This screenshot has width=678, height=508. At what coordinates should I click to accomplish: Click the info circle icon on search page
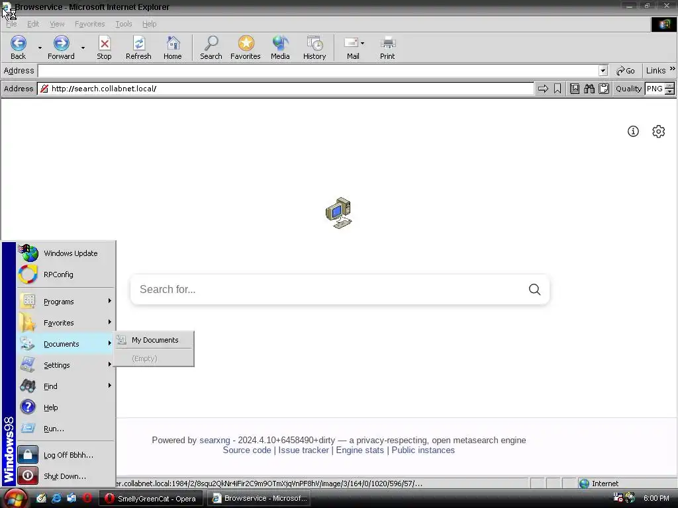(x=633, y=132)
